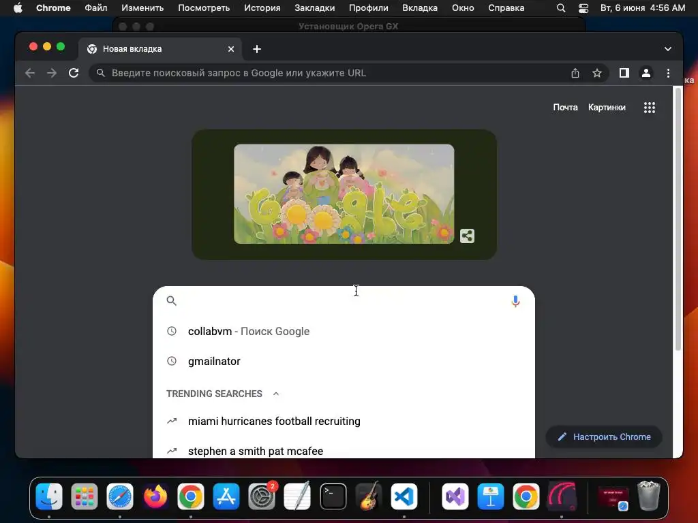Open the Google apps grid

point(650,107)
